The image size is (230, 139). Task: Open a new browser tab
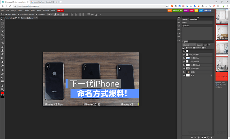61,2
